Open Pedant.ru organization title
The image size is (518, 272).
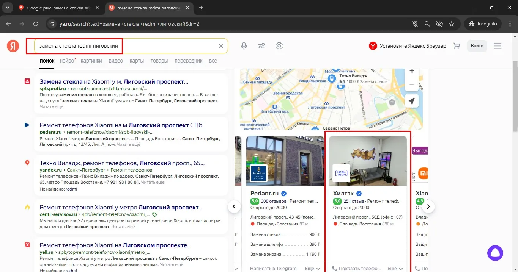265,194
